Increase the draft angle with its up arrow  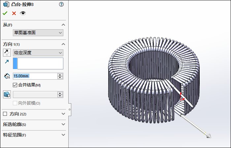tap(60, 93)
